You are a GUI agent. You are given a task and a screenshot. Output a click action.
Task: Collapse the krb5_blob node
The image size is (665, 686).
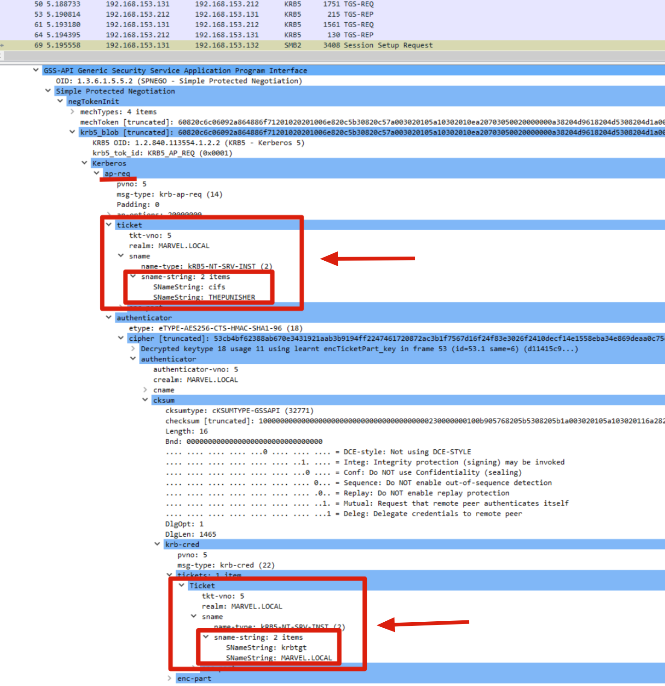(72, 132)
